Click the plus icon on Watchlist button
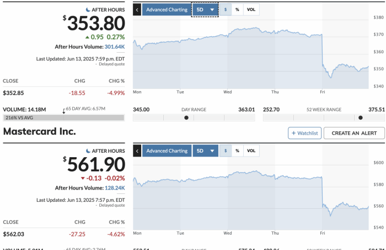 [293, 133]
